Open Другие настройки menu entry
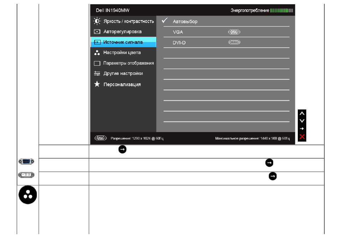The width and height of the screenshot is (337, 238). point(123,73)
